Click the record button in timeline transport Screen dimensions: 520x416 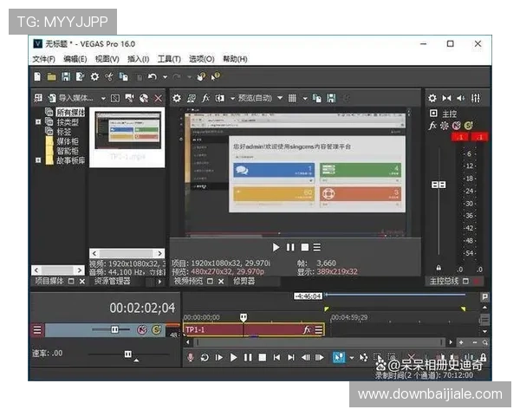click(x=191, y=357)
